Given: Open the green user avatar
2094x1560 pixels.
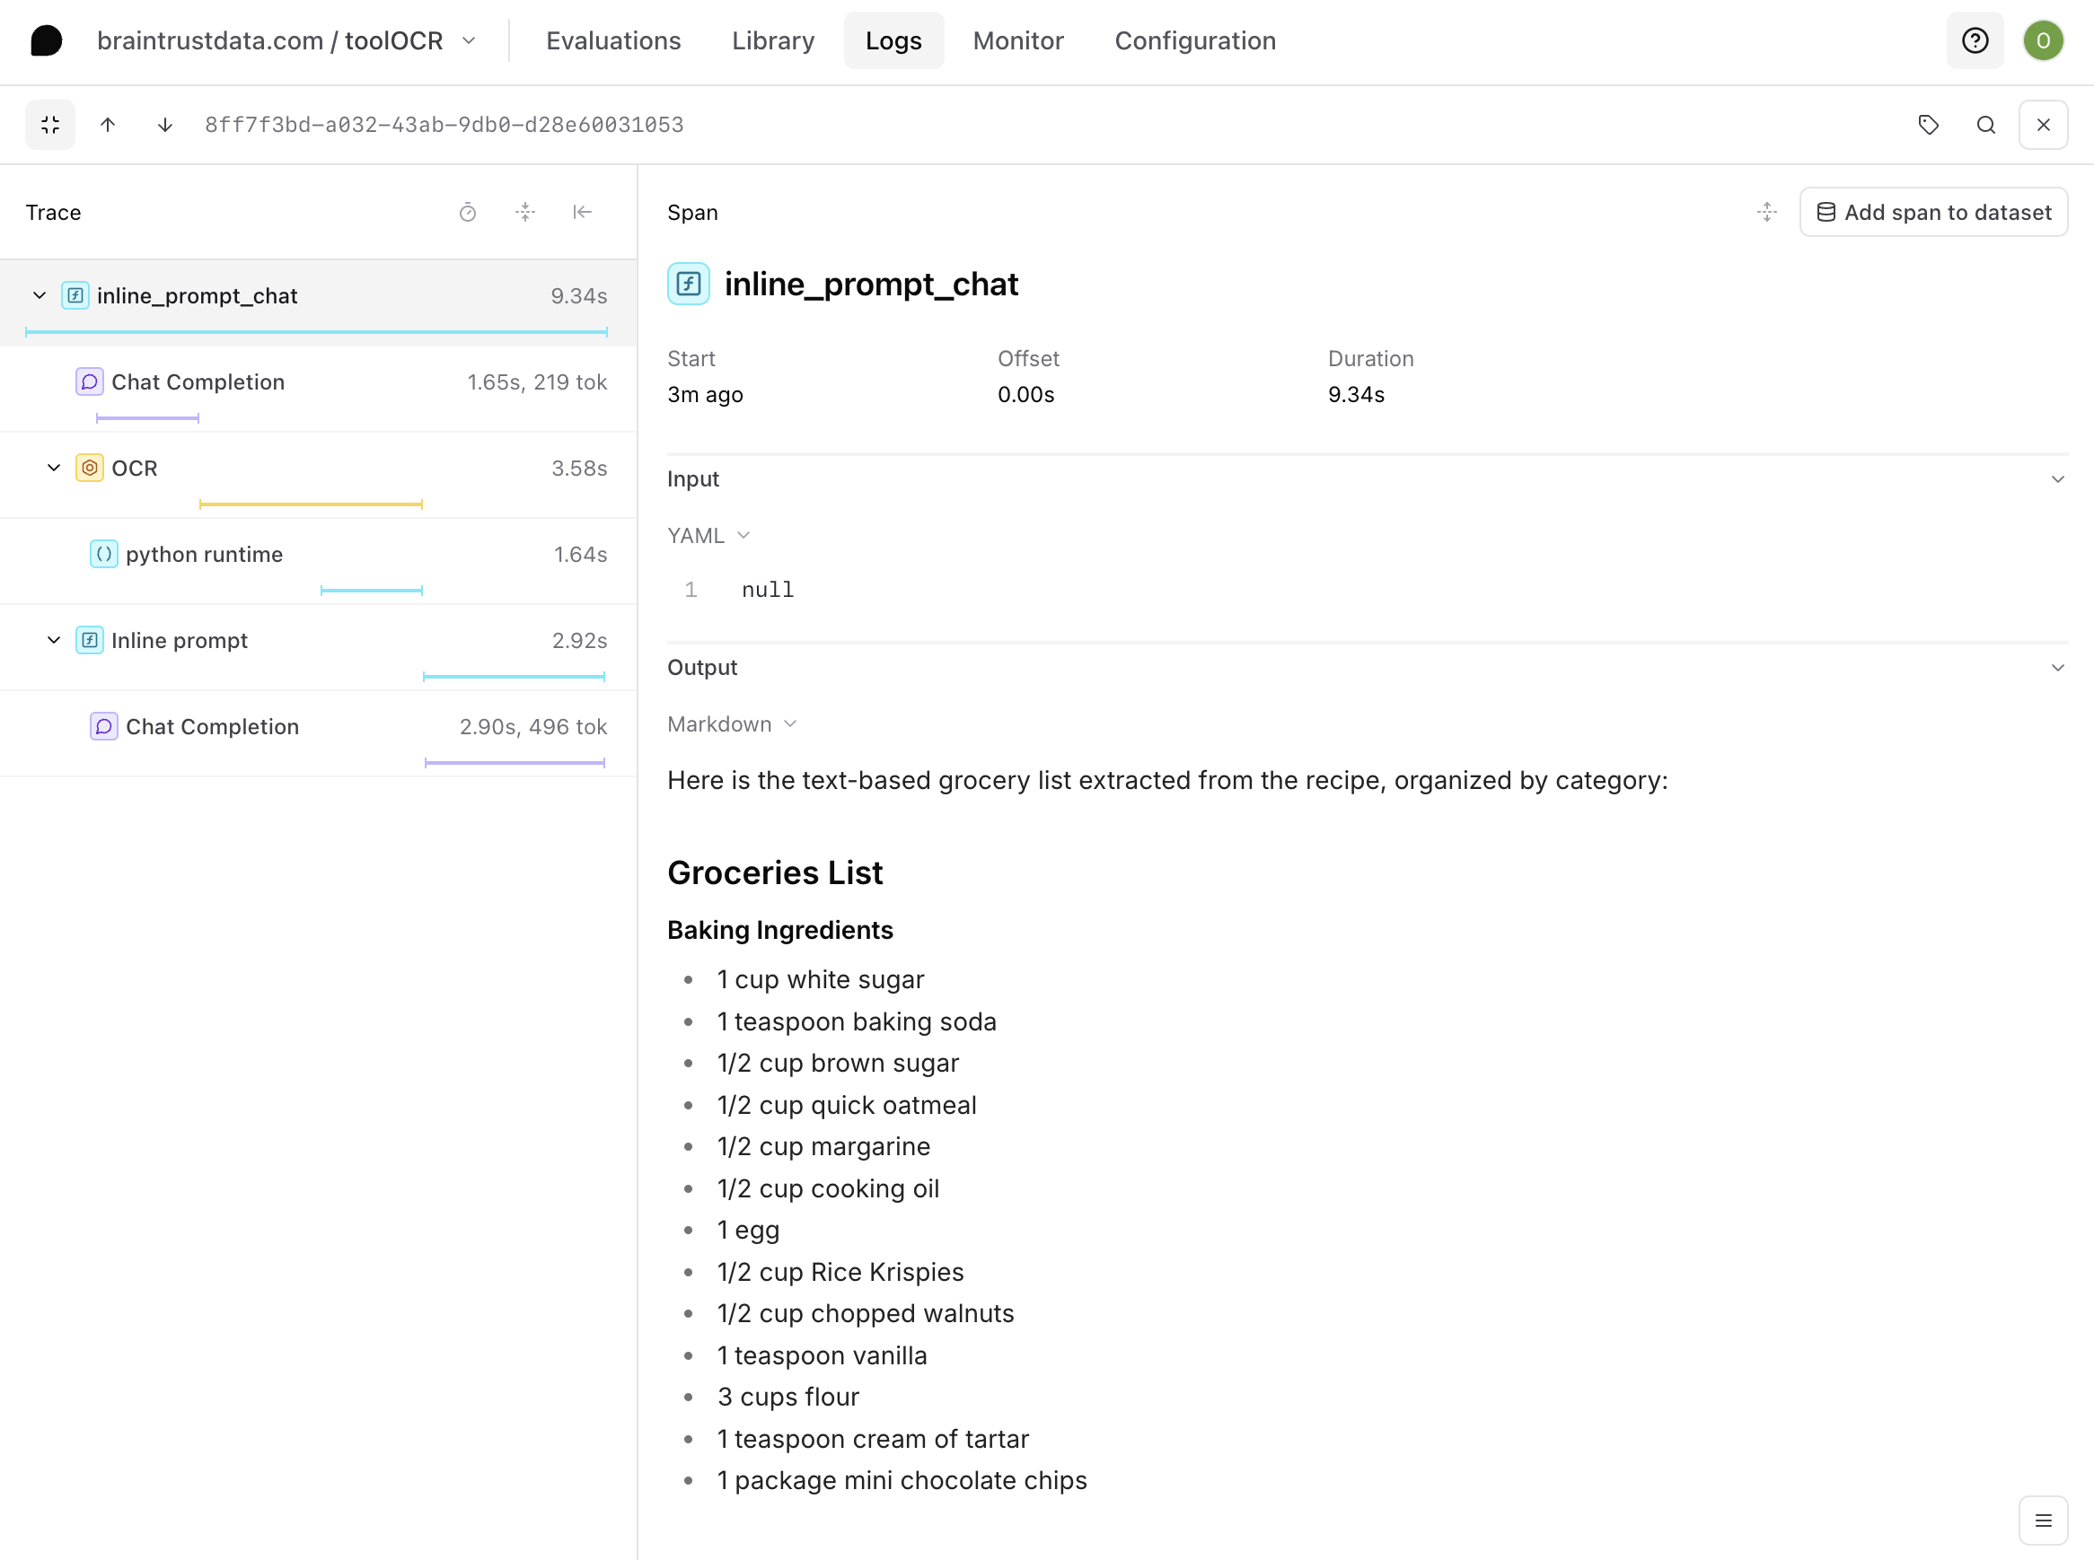Looking at the screenshot, I should (x=2042, y=40).
